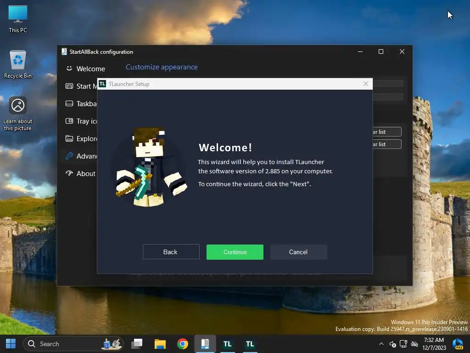Click the Start Menu sidebar icon
The image size is (470, 353).
[x=69, y=86]
